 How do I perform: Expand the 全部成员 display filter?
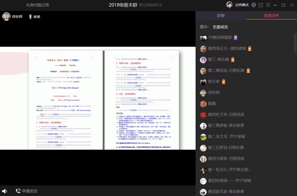tap(220, 27)
